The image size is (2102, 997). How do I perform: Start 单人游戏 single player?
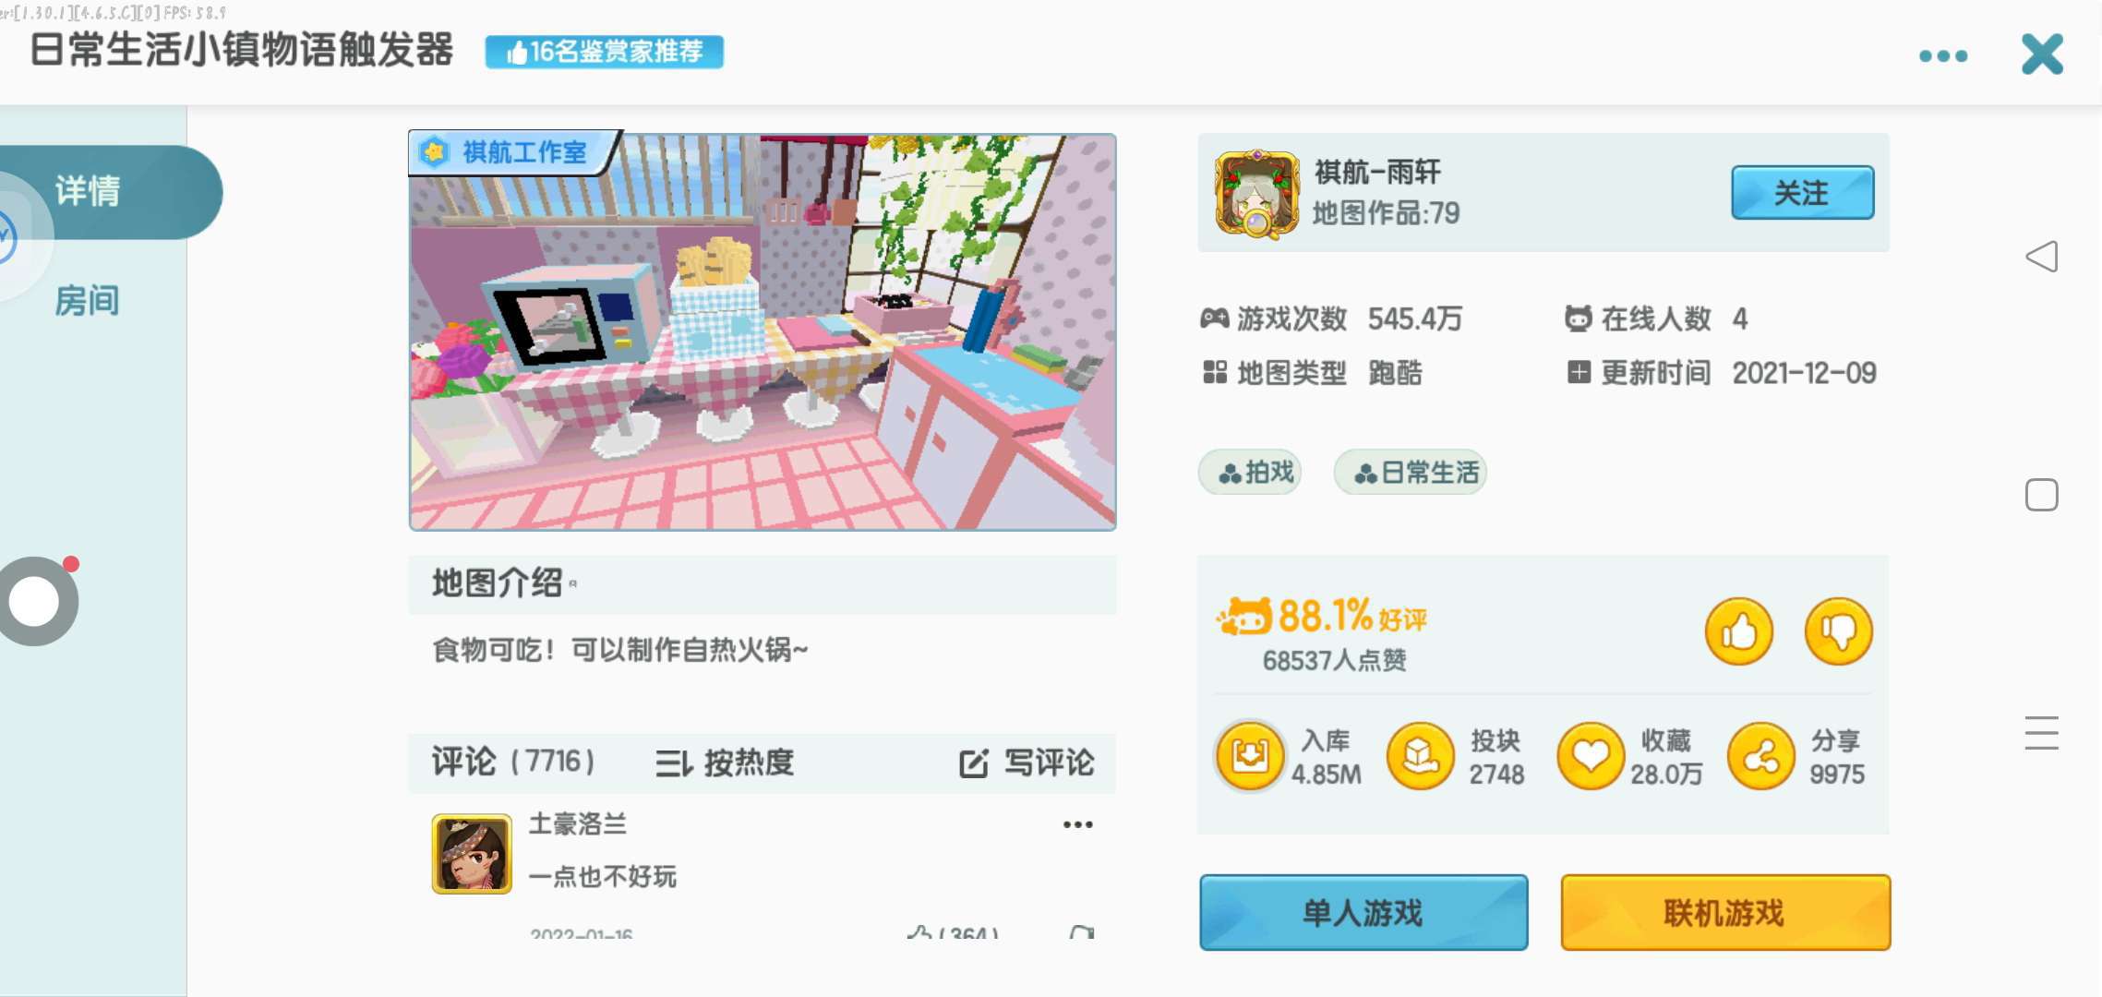point(1363,912)
